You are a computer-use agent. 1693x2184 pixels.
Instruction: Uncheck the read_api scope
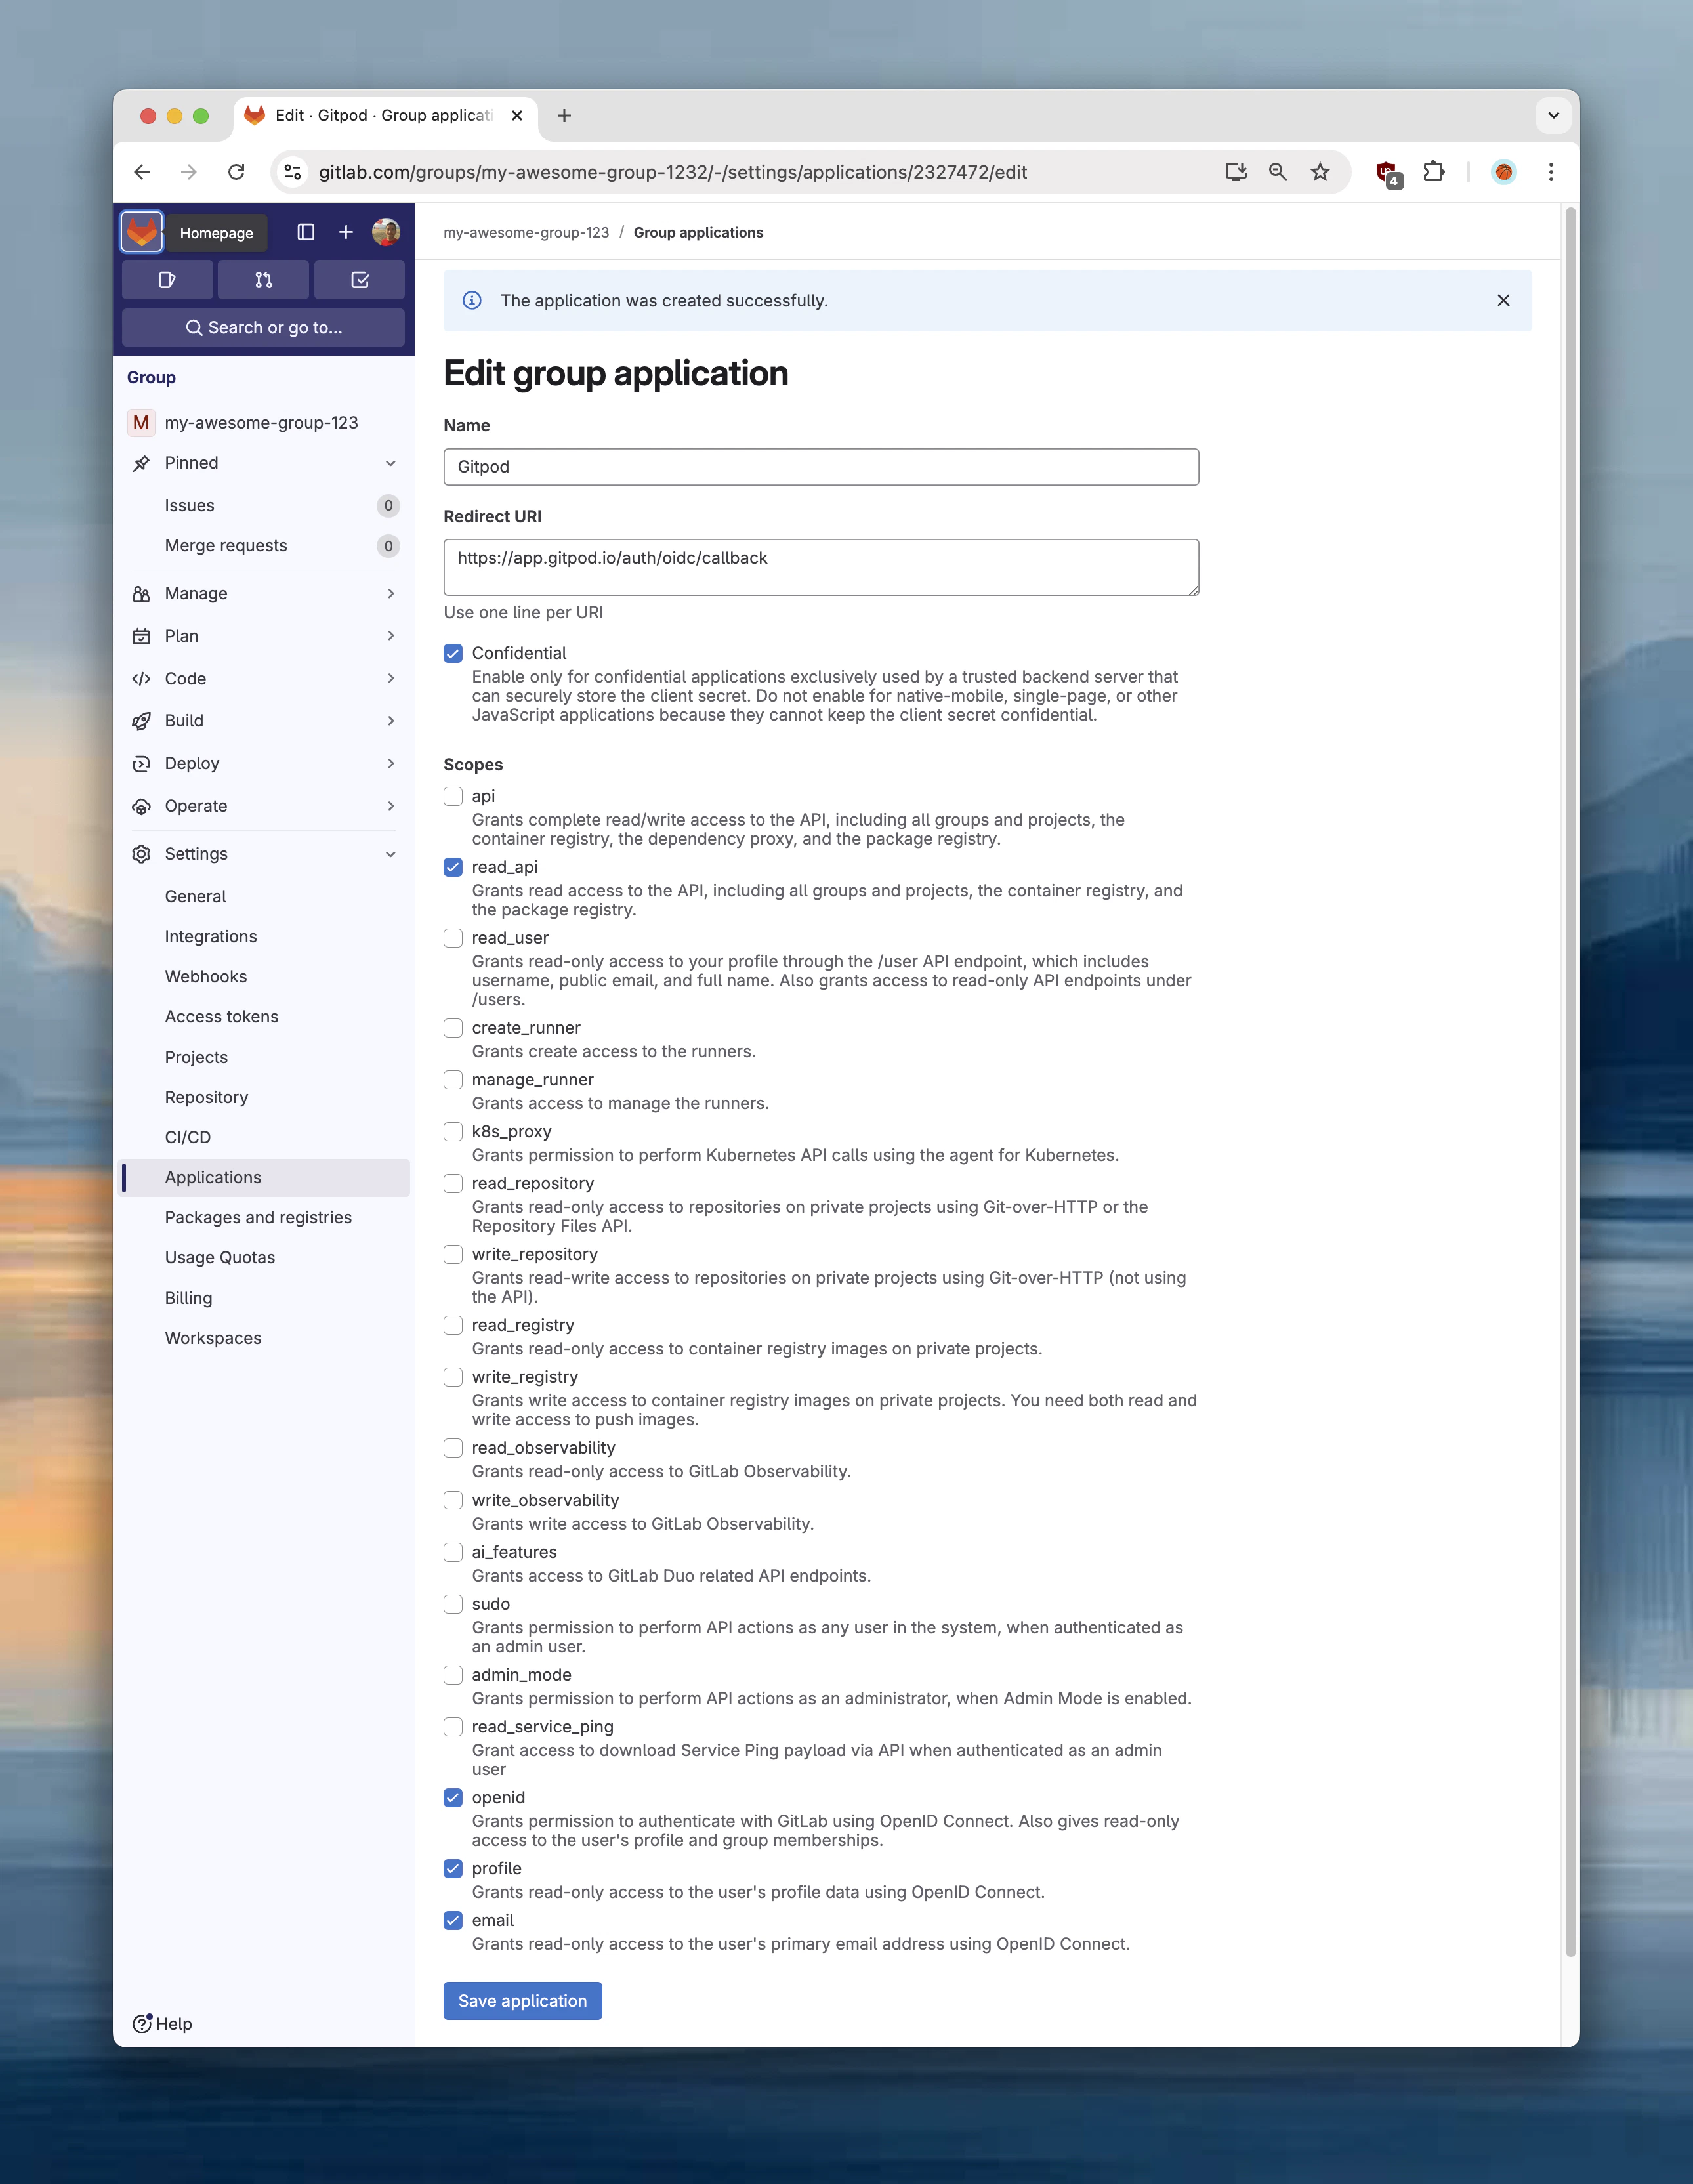coord(453,867)
